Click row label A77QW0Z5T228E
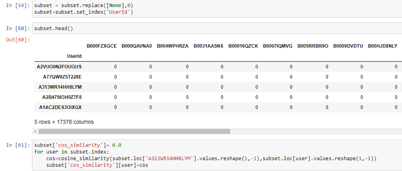Viewport: 402px width, 171px height. (62, 77)
